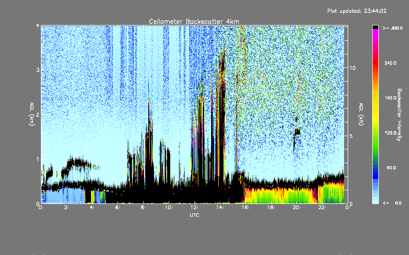Click the black top of the colorbar
Screen dimensions: 409x255
tap(375, 27)
